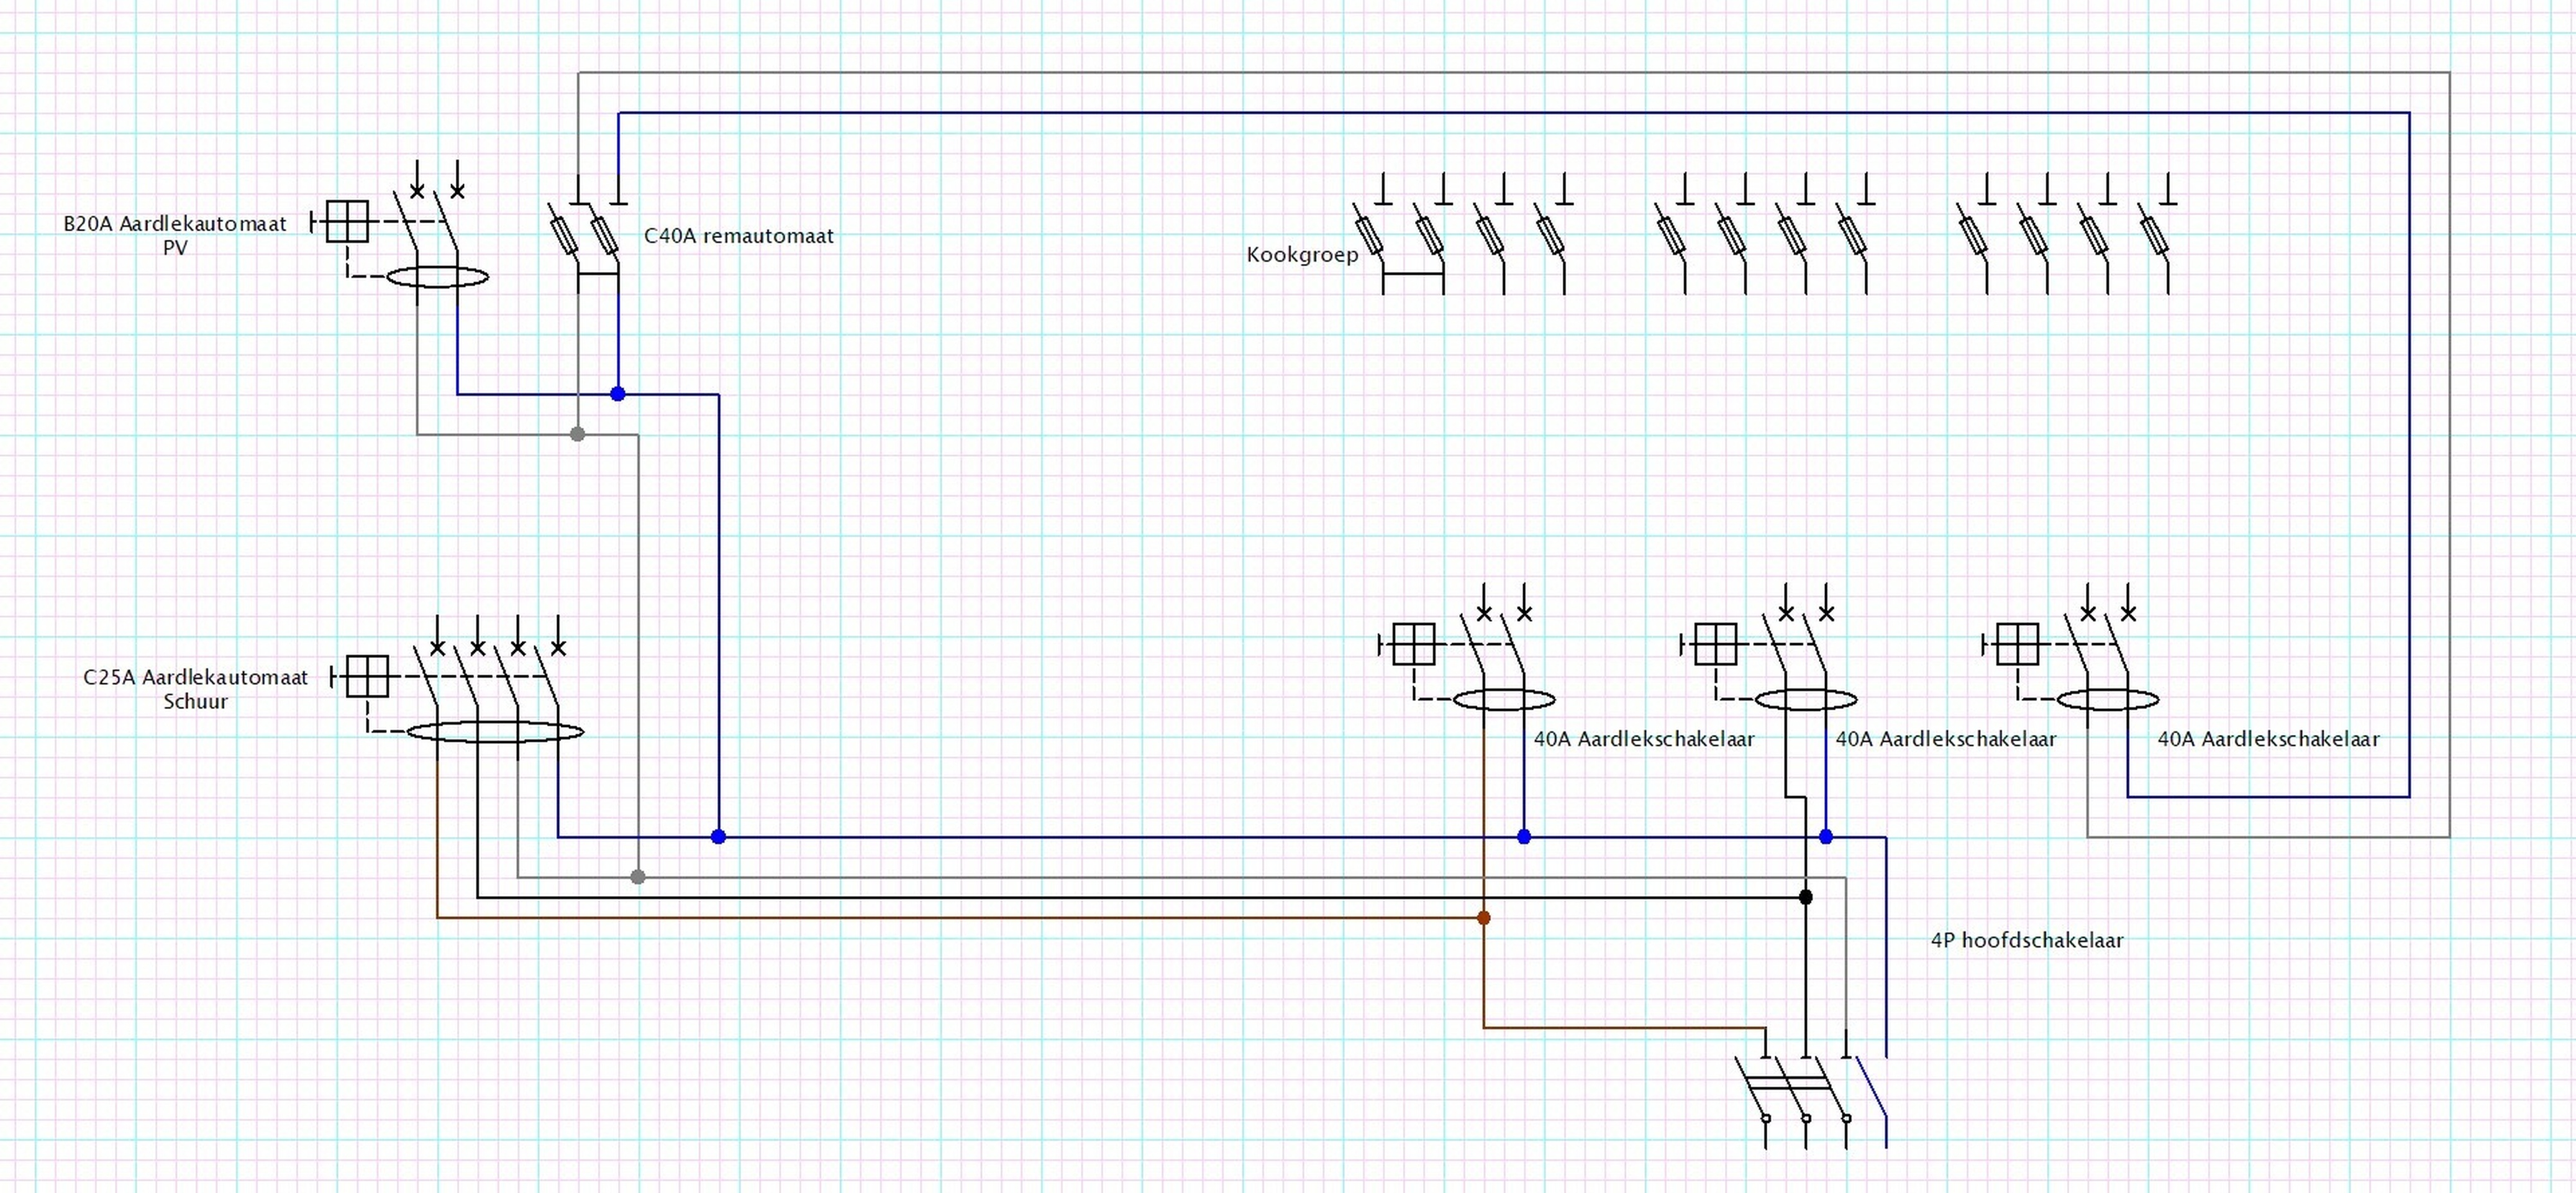Select the toroid ellipse of the rightmost 40A Aardlekschakelaar

(x=2107, y=700)
